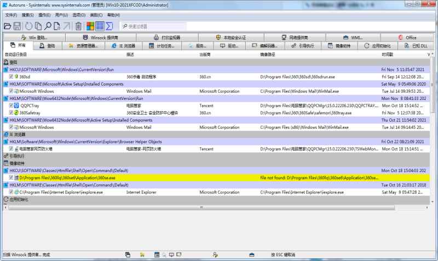This screenshot has width=438, height=261.
Task: Click the horizontal scrollbar of the list
Action: pos(201,207)
